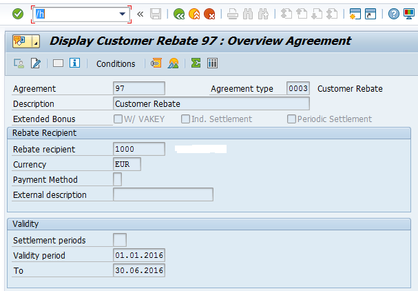418x291 pixels.
Task: Click the Customer Rebate text beside agreement type
Action: click(350, 89)
